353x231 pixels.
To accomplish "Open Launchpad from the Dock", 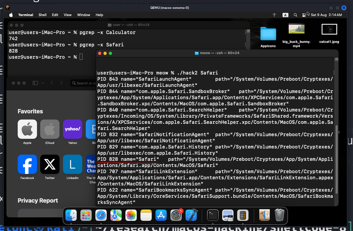I will click(86, 215).
